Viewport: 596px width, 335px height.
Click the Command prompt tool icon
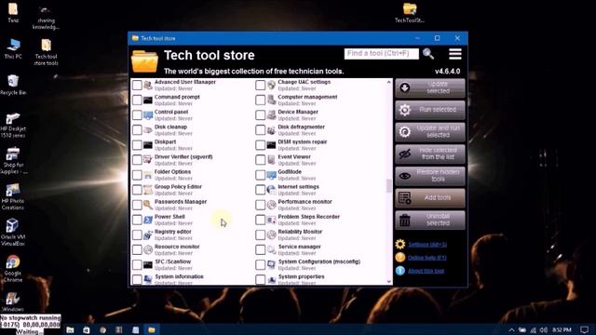tap(148, 100)
